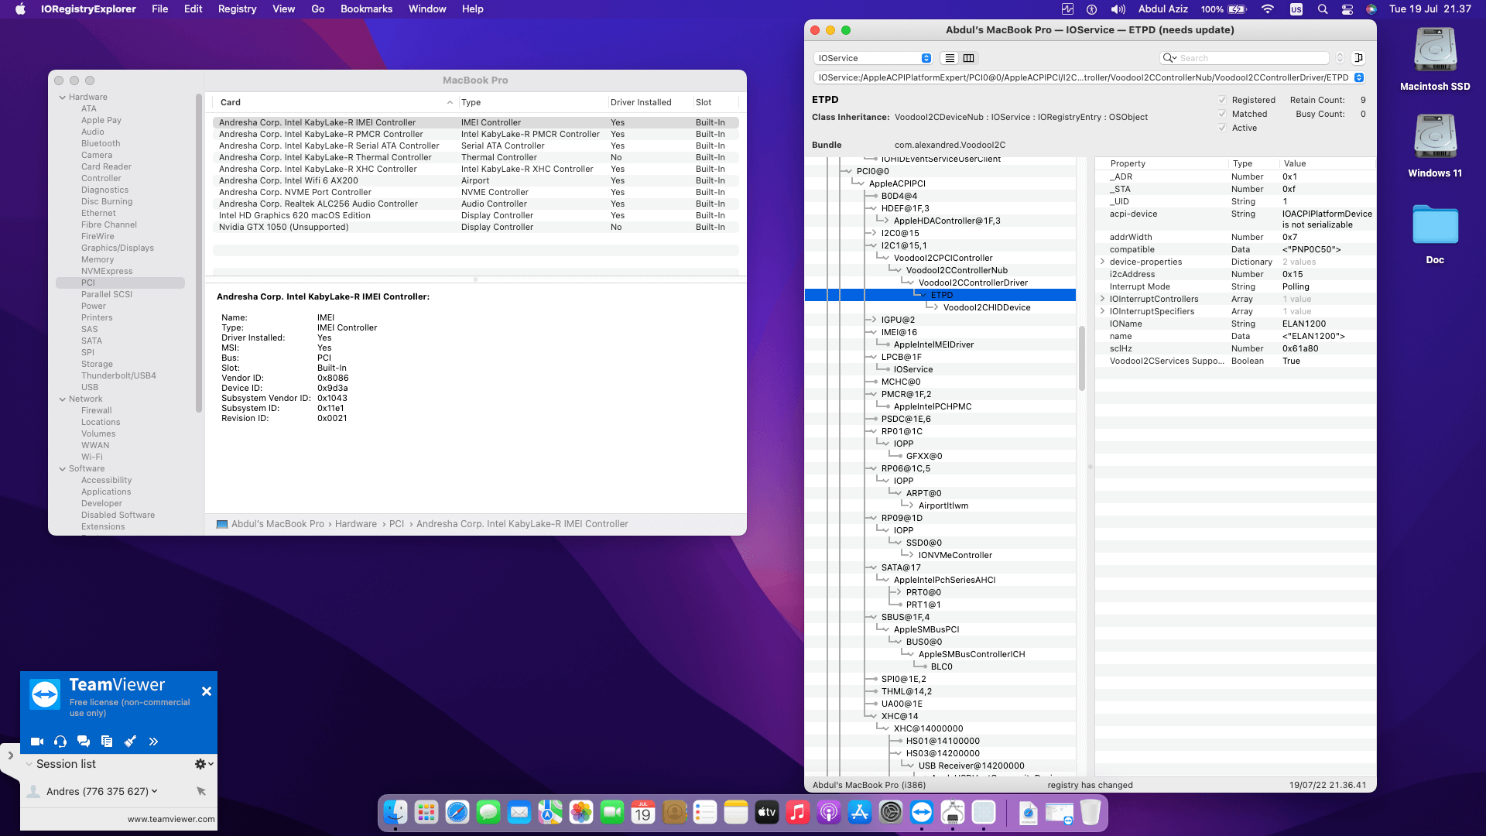Viewport: 1486px width, 836px height.
Task: Collapse the TeamViewer Session list
Action: [x=29, y=764]
